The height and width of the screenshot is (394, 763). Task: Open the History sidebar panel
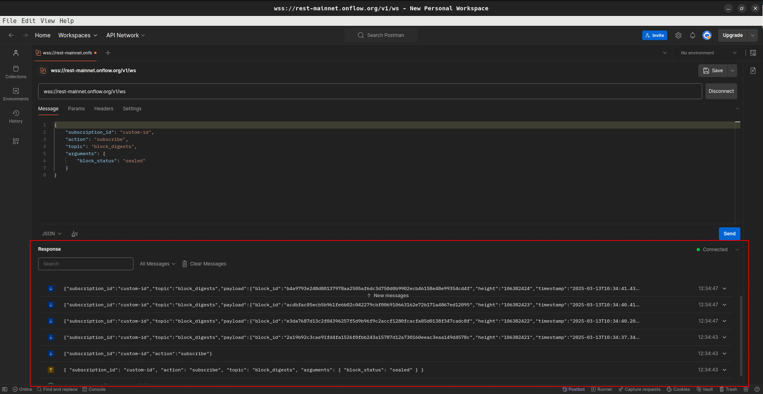(16, 116)
